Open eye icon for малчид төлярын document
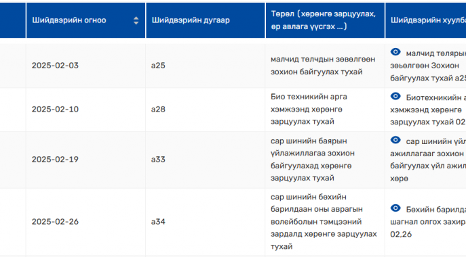The image size is (466, 257). [395, 52]
